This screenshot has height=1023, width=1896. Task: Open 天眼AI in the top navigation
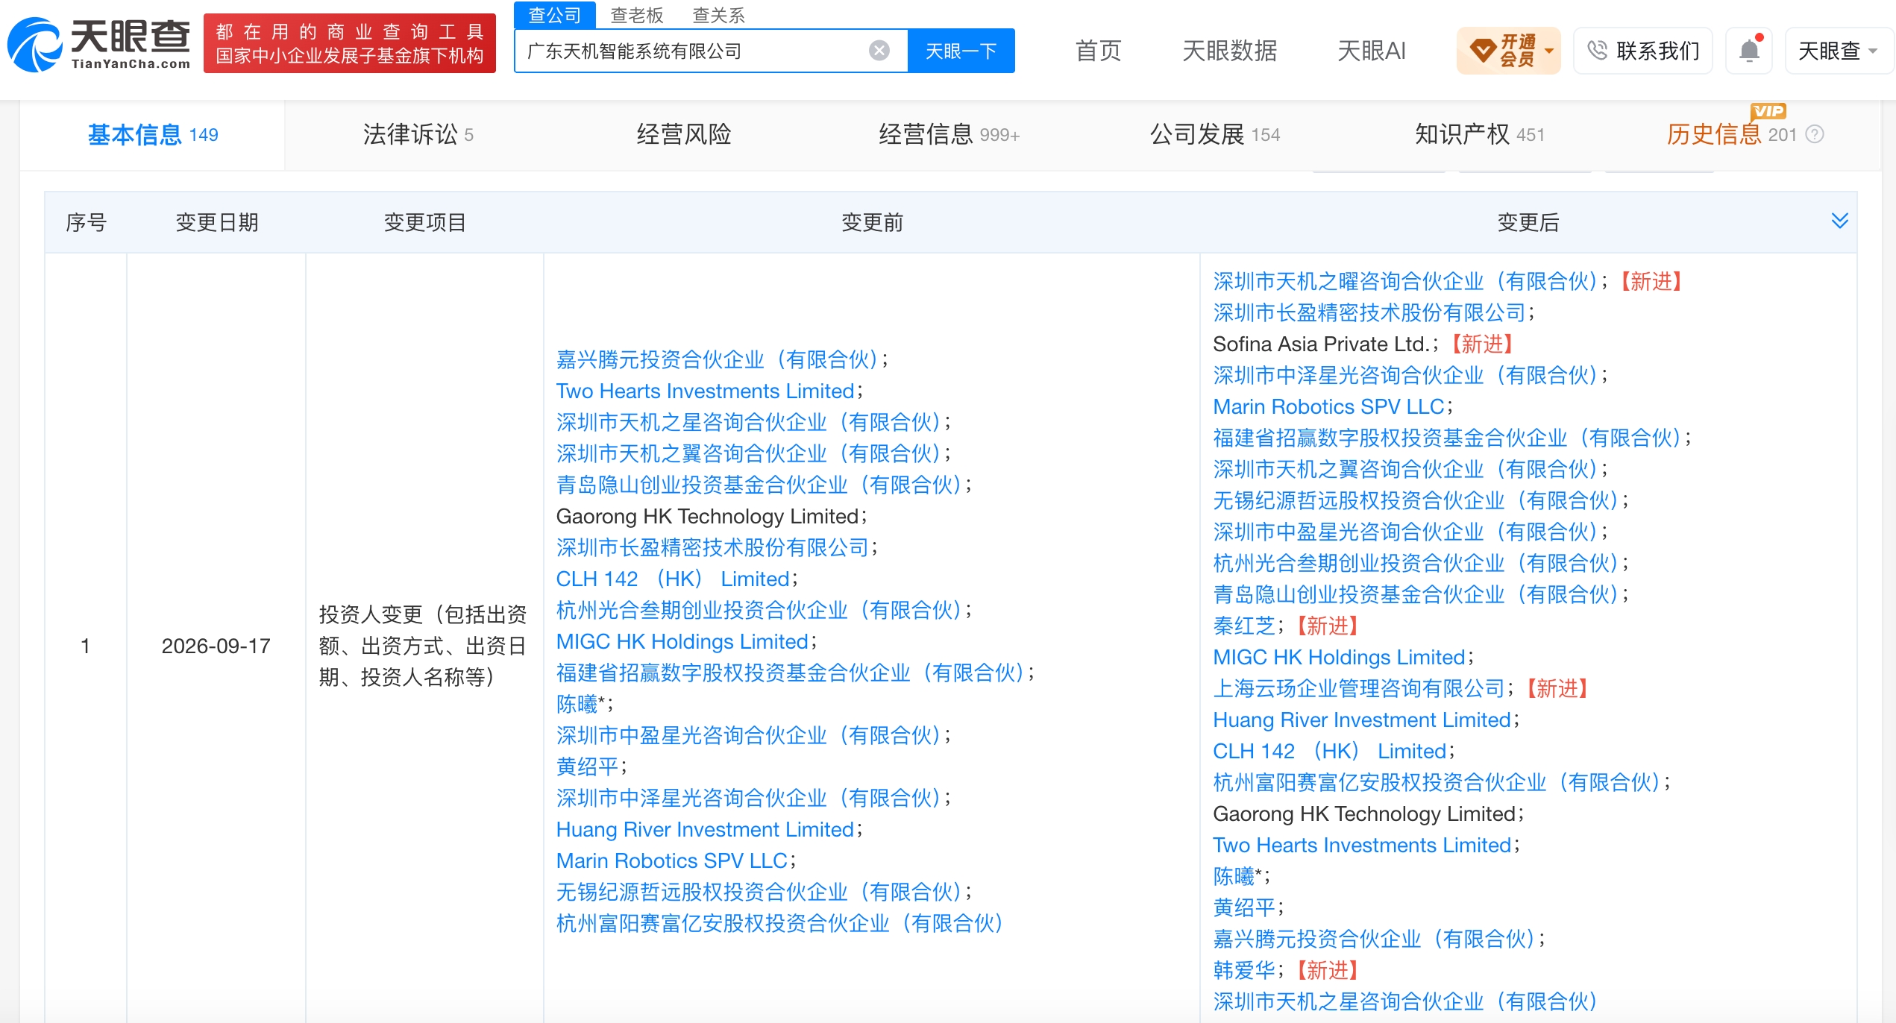tap(1372, 51)
